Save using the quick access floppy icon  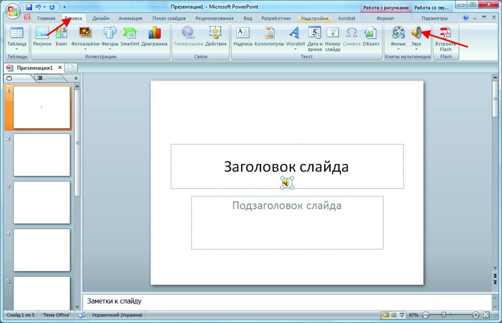pyautogui.click(x=29, y=7)
